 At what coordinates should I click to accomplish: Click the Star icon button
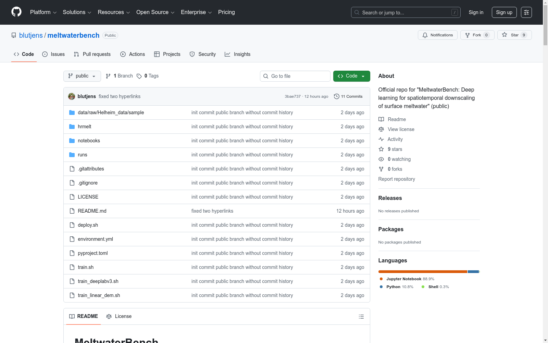(x=505, y=35)
